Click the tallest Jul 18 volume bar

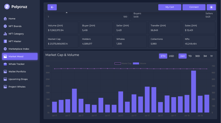pyautogui.click(x=193, y=92)
